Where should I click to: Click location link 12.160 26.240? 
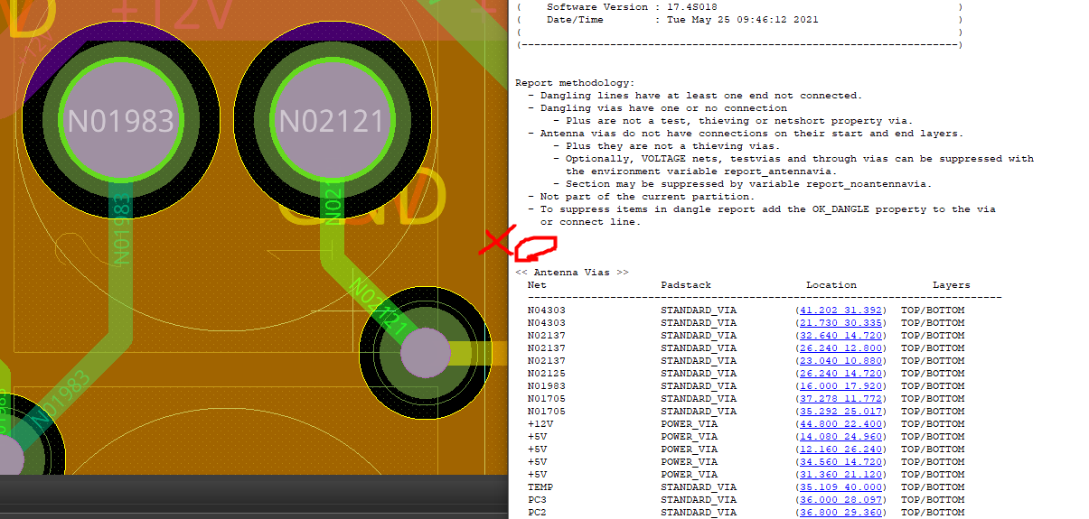click(x=841, y=449)
